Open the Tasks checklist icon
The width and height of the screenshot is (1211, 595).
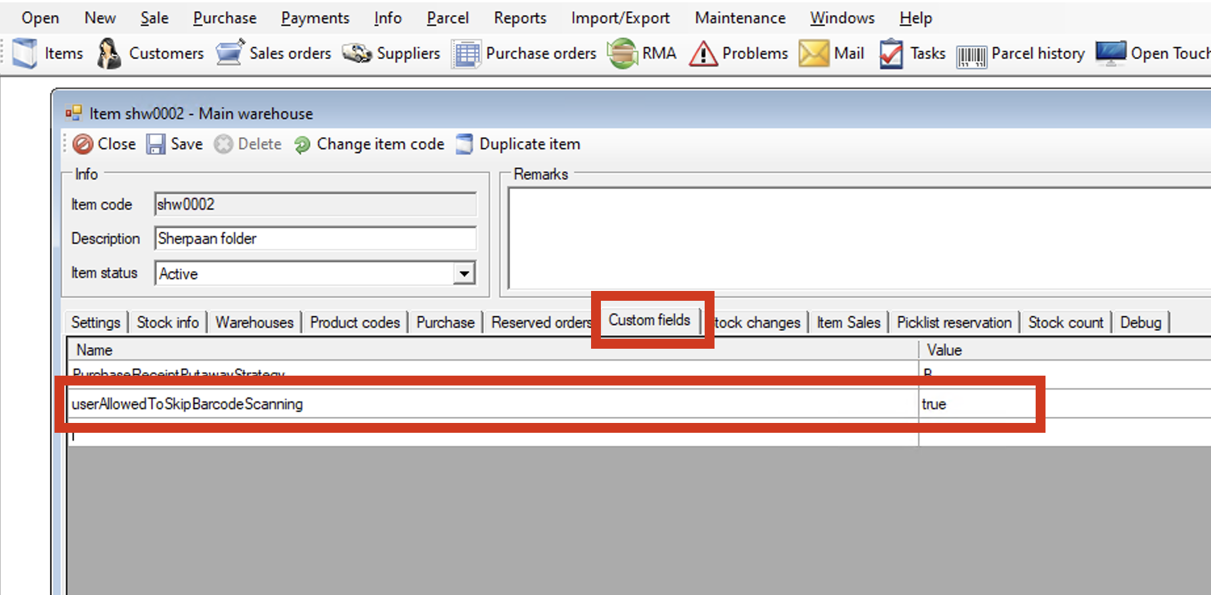[891, 54]
